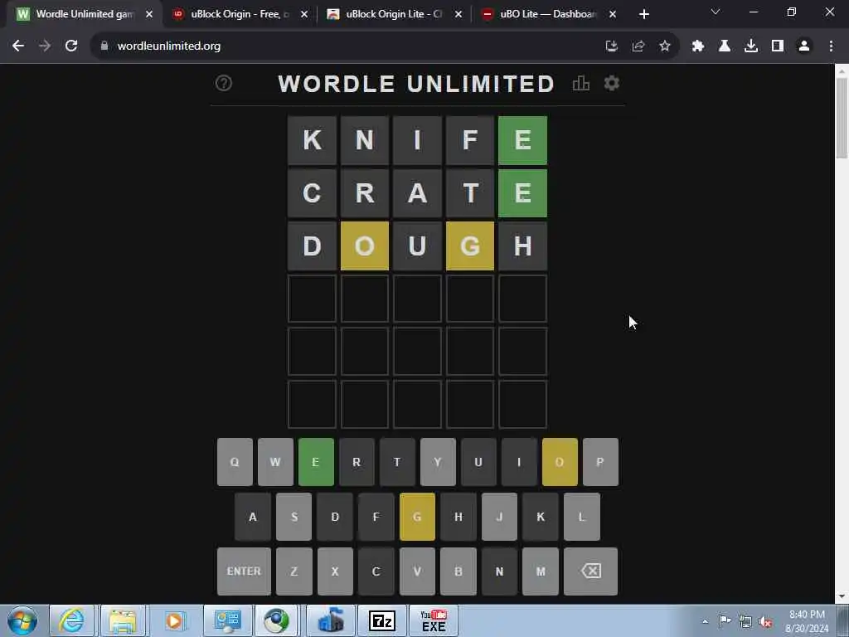Go back with the browser back arrow
849x637 pixels.
18,46
